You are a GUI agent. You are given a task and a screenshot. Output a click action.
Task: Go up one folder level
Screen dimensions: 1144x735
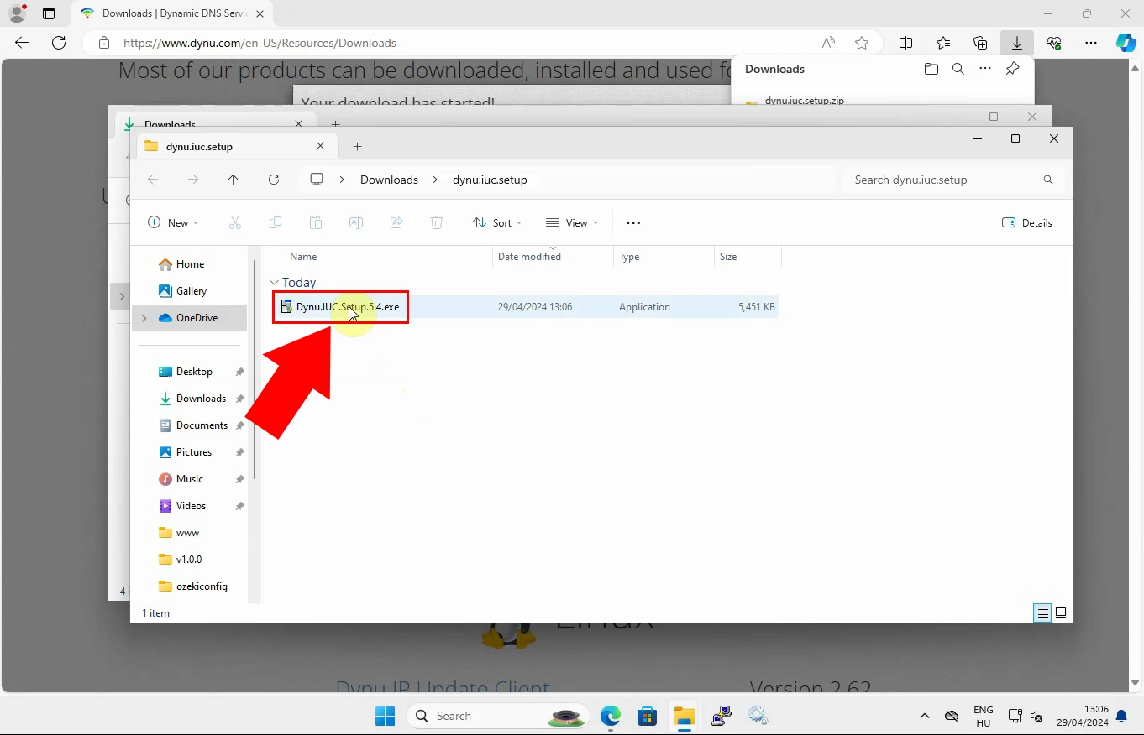pos(234,180)
